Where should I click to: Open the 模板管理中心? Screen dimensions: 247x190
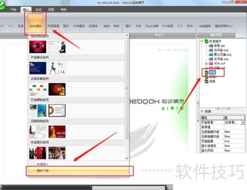224,26
